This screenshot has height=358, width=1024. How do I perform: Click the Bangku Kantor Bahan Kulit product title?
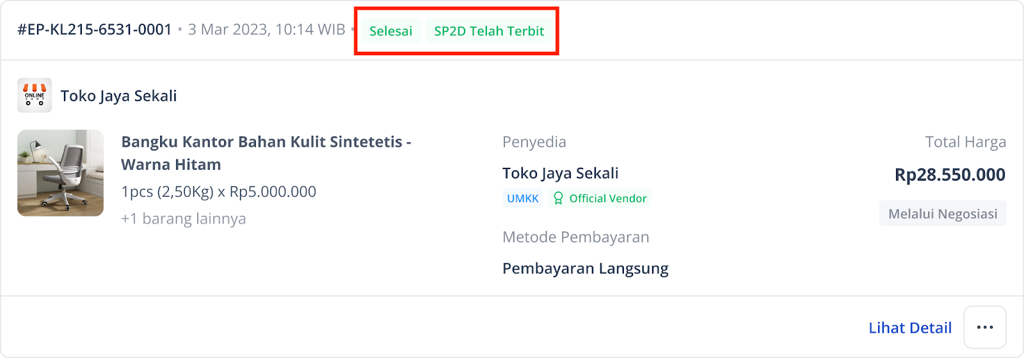266,153
